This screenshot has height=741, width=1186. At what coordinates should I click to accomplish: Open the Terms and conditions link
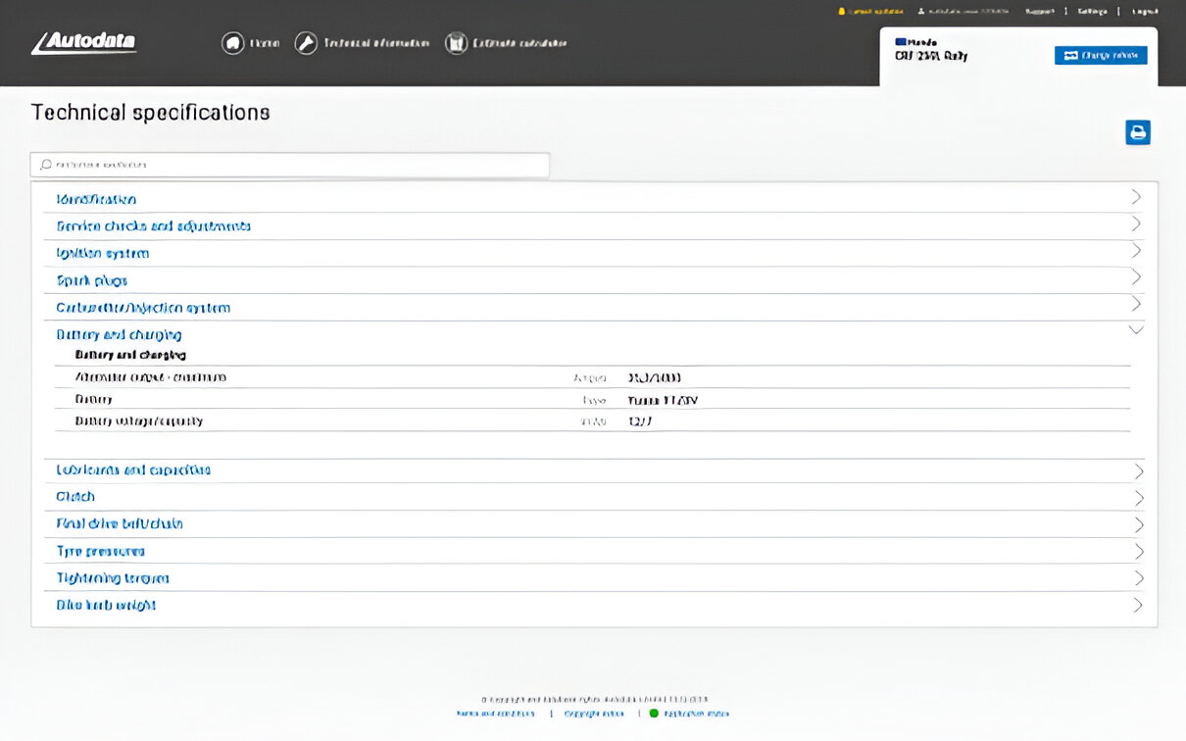click(496, 714)
